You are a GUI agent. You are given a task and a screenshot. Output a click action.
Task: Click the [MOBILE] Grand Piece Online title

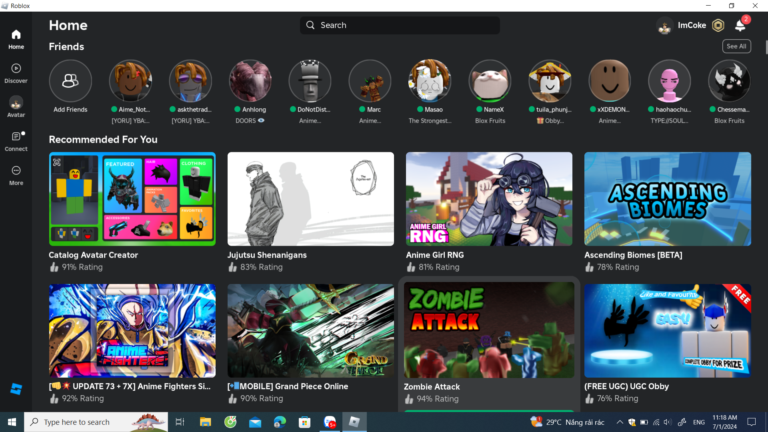[288, 386]
